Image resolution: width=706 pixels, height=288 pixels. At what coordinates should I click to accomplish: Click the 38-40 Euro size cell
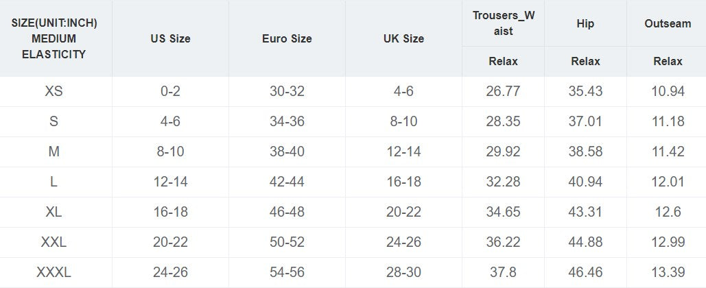(x=287, y=152)
